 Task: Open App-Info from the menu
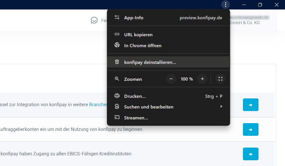[x=134, y=18]
